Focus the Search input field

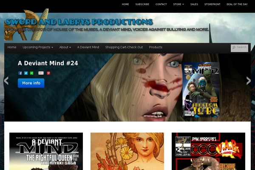pyautogui.click(x=239, y=48)
